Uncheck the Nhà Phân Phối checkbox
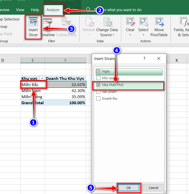The height and width of the screenshot is (194, 189). coord(98,85)
